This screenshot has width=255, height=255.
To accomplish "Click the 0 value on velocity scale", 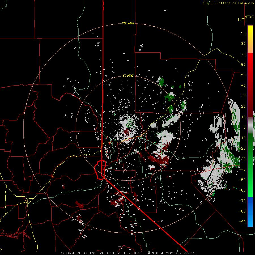I will 245,127.
